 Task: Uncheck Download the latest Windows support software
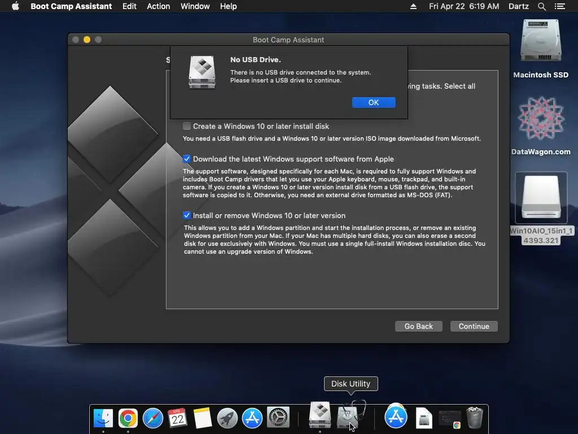point(187,159)
